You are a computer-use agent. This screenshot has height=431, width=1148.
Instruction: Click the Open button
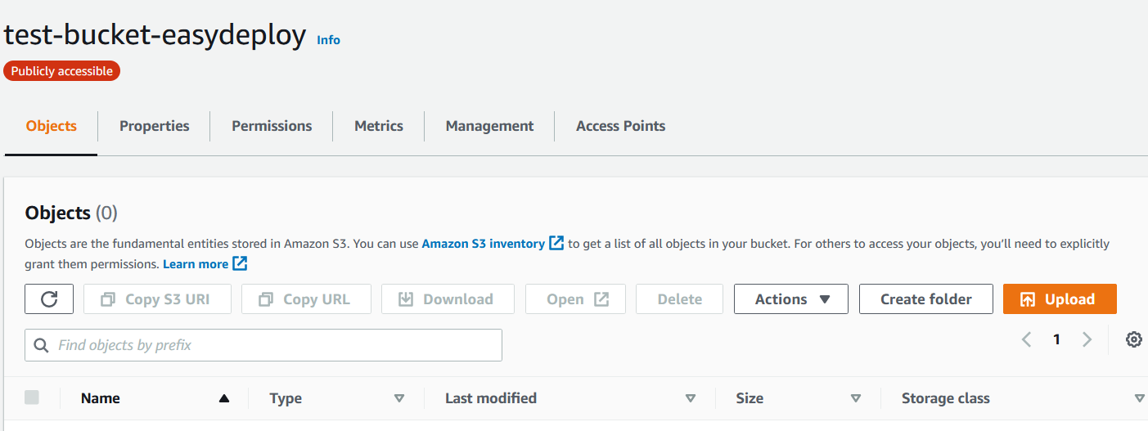tap(575, 299)
